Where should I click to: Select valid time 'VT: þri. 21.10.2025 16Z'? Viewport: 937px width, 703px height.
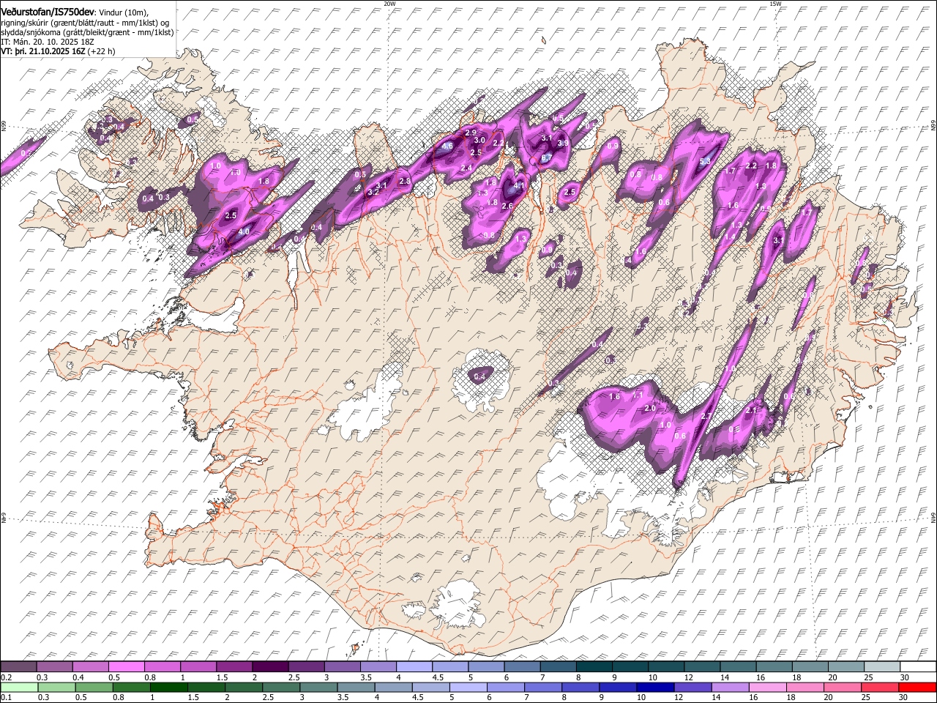(x=42, y=51)
